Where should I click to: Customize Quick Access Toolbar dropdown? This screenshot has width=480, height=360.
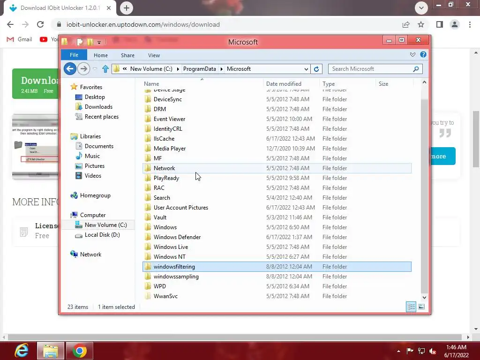pos(99,43)
